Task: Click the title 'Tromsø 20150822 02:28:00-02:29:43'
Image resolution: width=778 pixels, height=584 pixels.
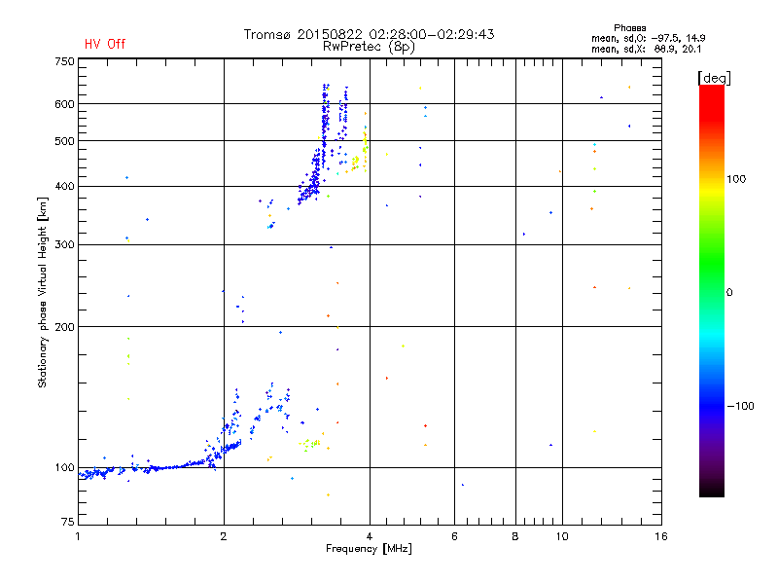Action: tap(369, 34)
